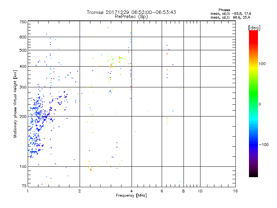Click the x-axis tick label '2'
Viewport: 277px width, 208px height.
tap(80, 191)
